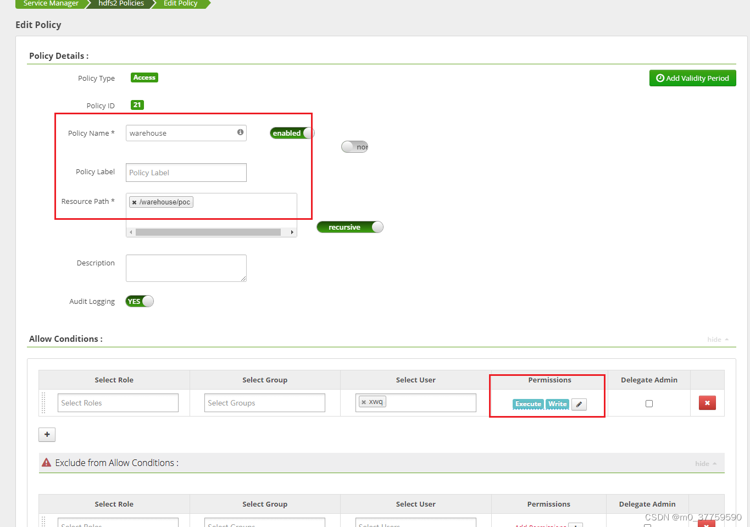Image resolution: width=750 pixels, height=527 pixels.
Task: Click the Access policy type badge
Action: [x=145, y=77]
